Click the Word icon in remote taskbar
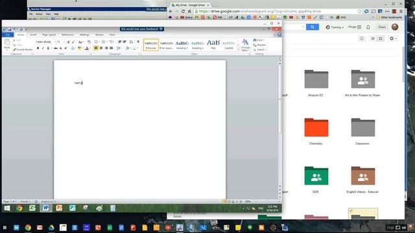This screenshot has width=415, height=233. coord(45,208)
